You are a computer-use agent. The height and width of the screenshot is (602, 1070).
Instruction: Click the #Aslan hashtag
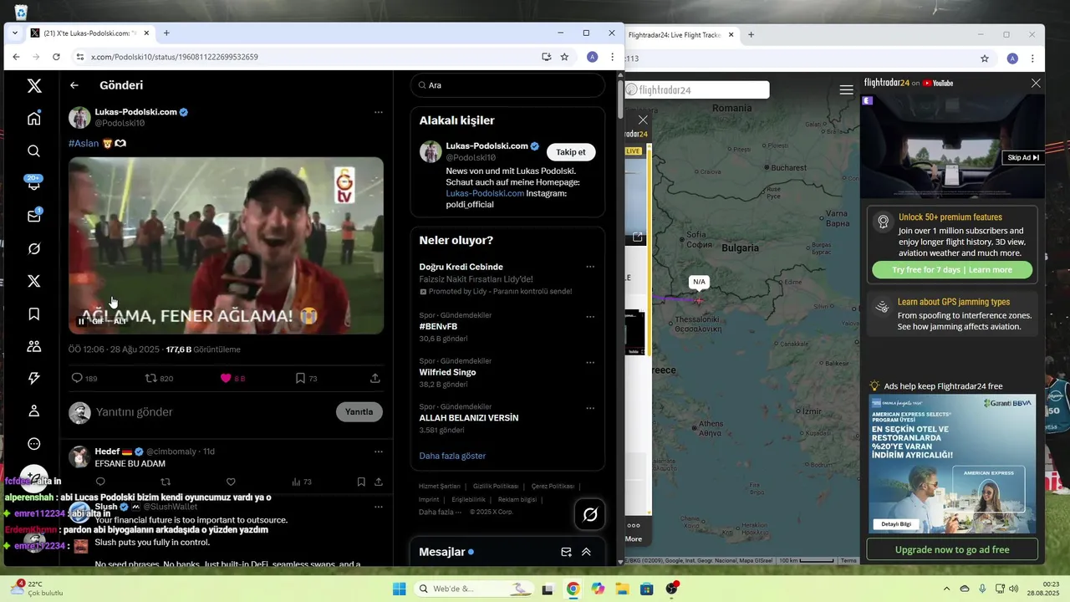84,143
